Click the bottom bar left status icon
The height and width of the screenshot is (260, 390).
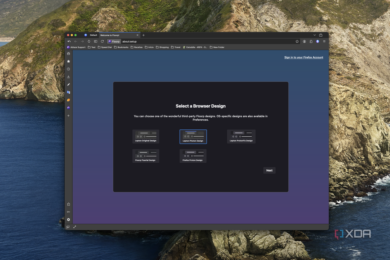pos(68,227)
